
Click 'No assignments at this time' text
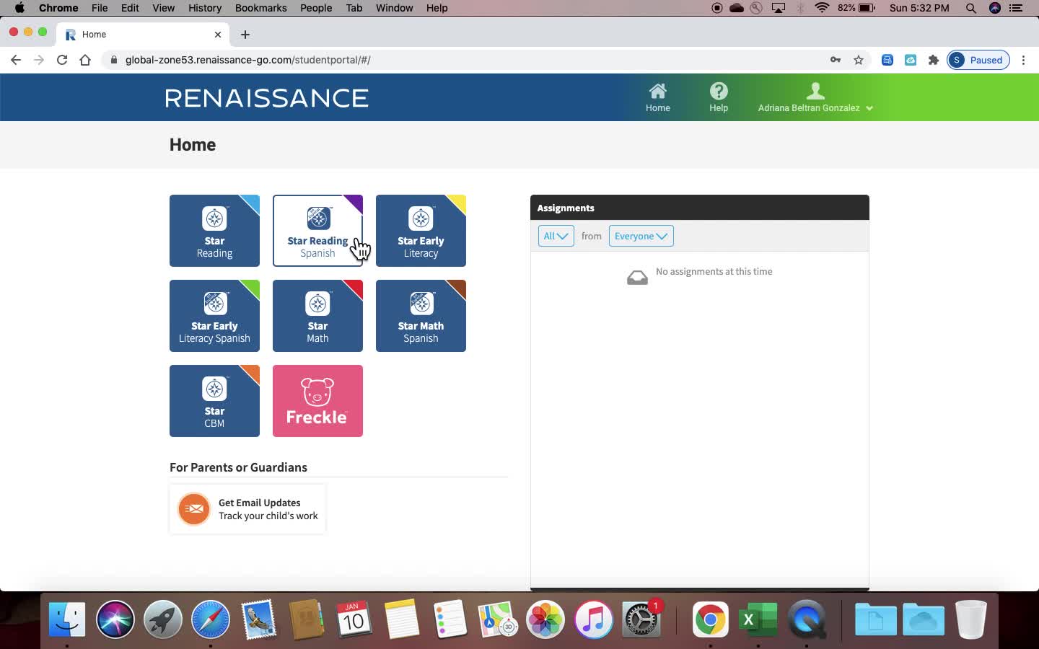coord(714,271)
